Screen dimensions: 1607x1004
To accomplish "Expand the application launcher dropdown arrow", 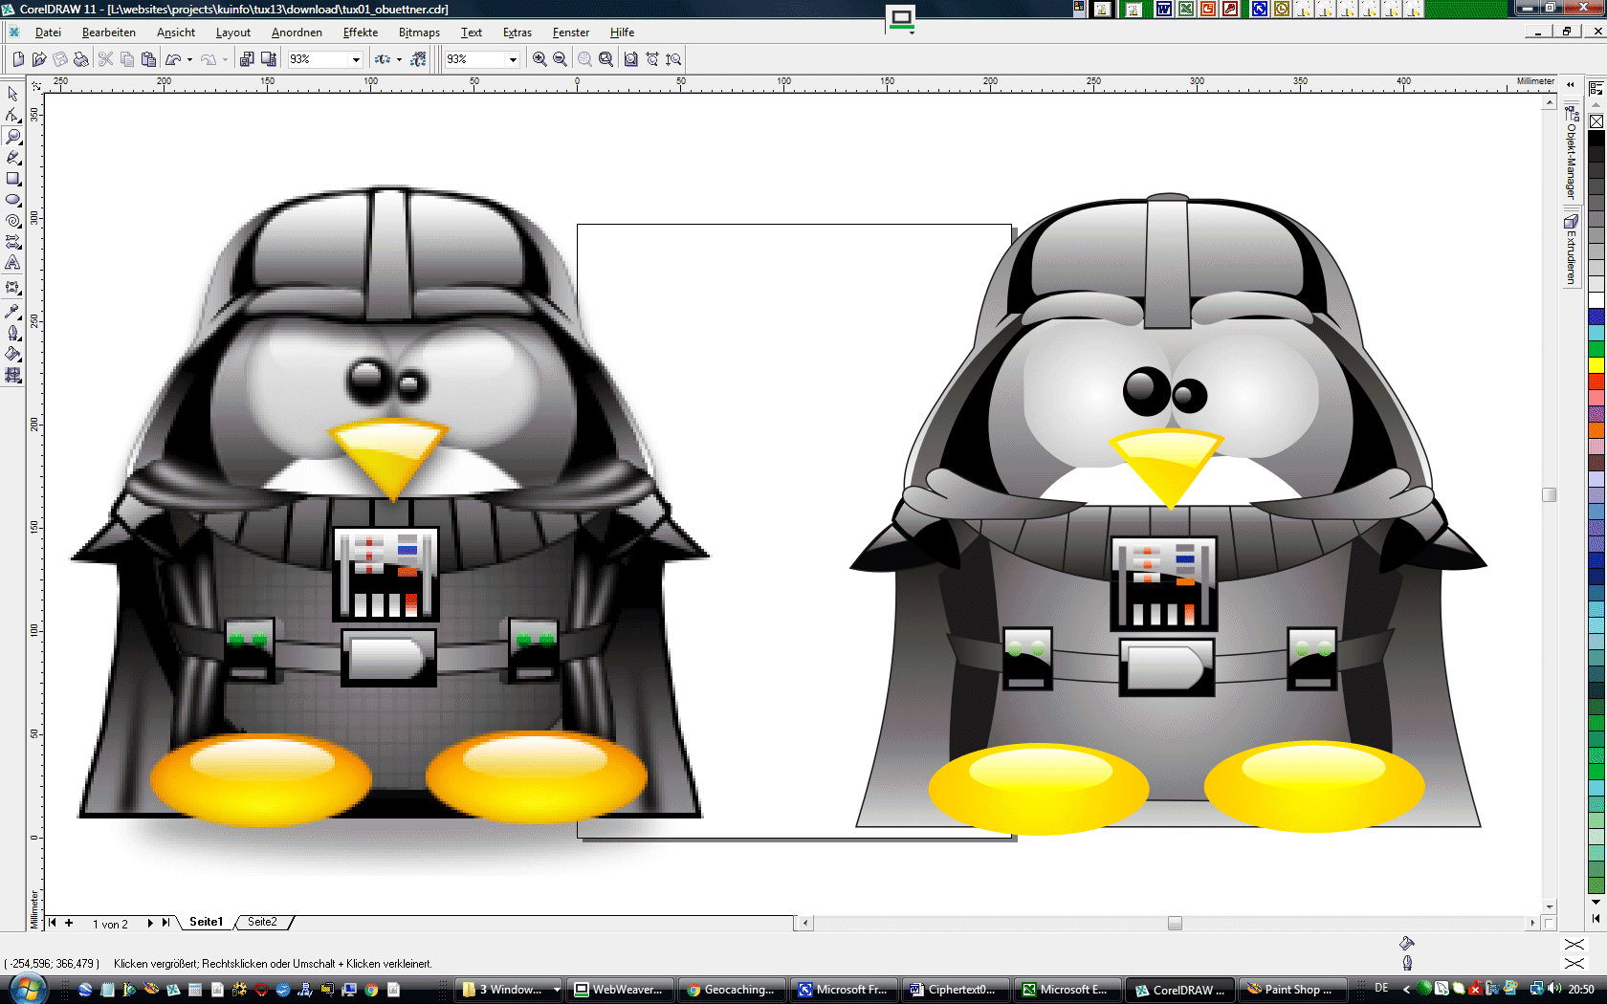I will coord(399,59).
